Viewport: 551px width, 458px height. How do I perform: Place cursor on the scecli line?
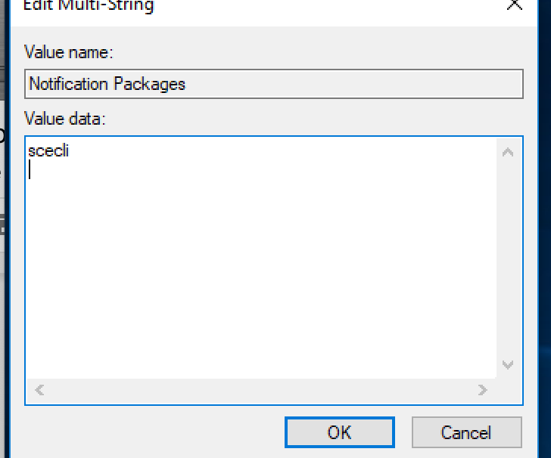point(48,151)
